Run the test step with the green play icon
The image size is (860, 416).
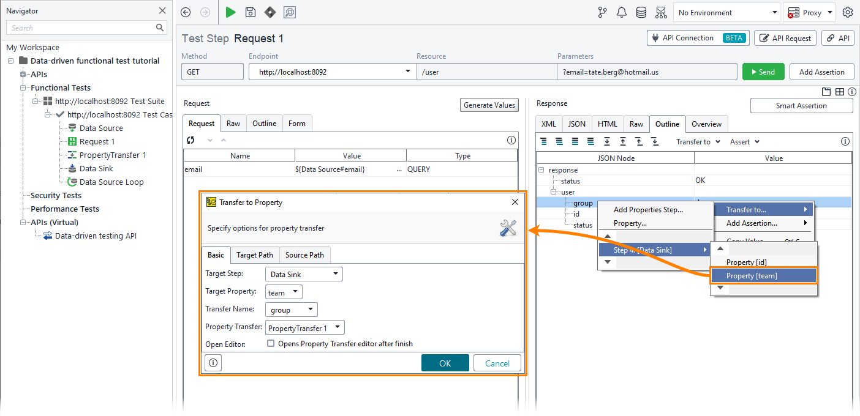click(x=230, y=12)
